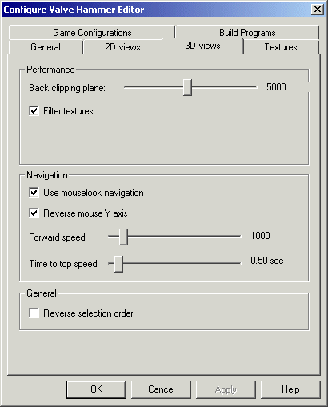Click the Forward speed slider thumb
This screenshot has width=328, height=407.
click(x=123, y=237)
